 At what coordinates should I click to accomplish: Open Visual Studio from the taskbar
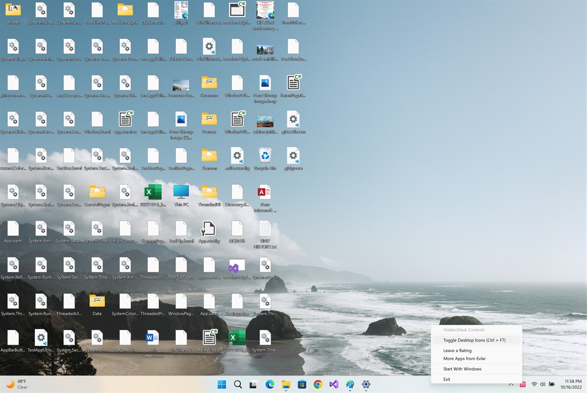334,385
